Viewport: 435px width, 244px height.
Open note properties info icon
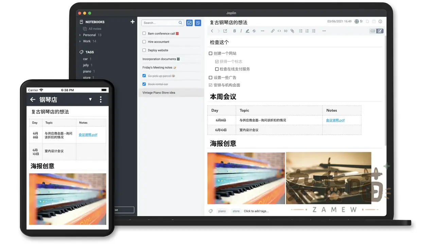click(380, 21)
